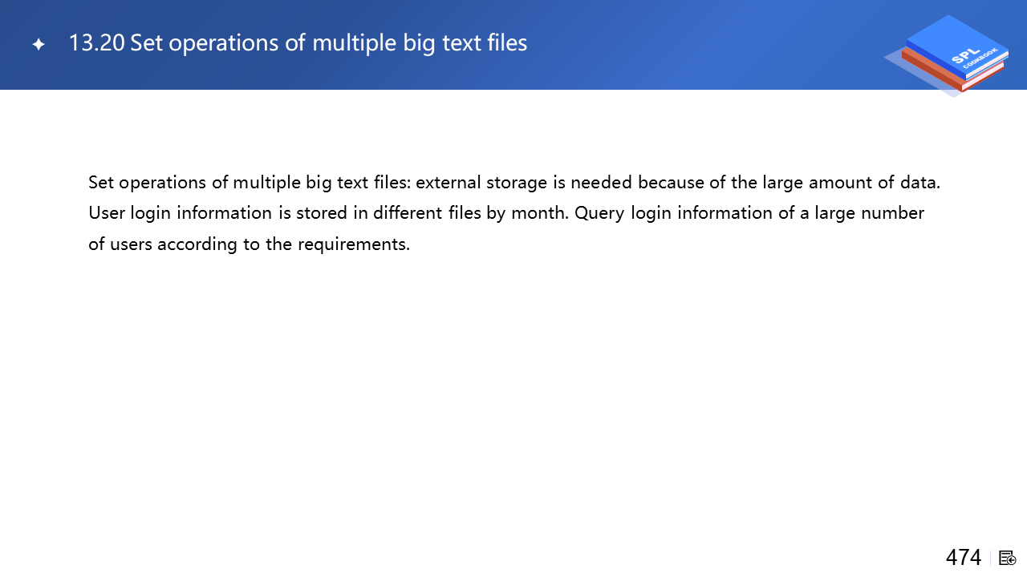Viewport: 1027px width, 577px height.
Task: Click the phrase "external storage" in the paragraph
Action: pos(481,182)
